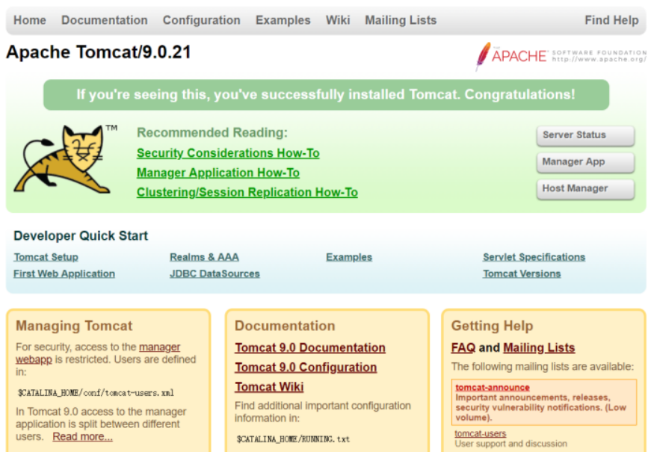Open Wiki in the top navigation
654x452 pixels.
(x=338, y=20)
